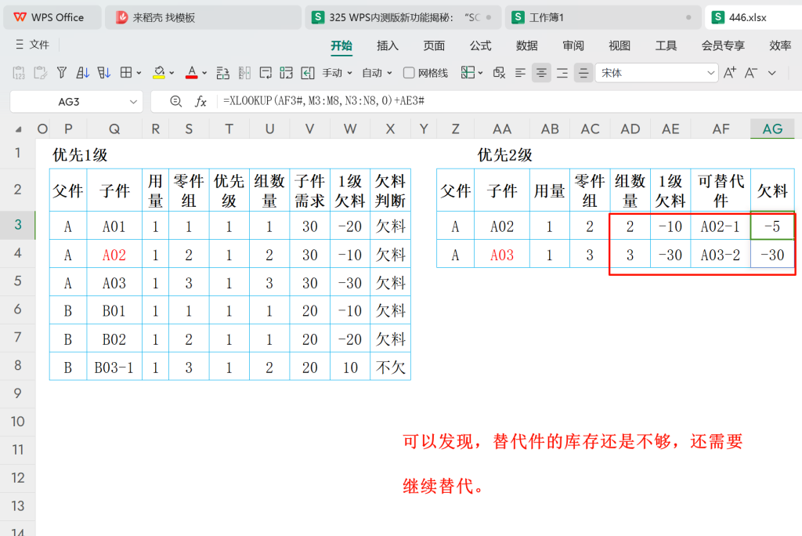
Task: Click the name box showing AG3
Action: point(69,102)
